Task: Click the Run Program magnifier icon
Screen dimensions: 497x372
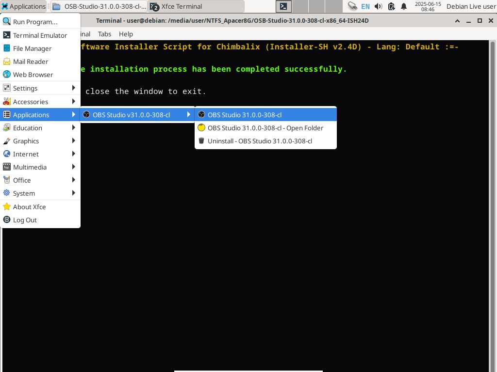Action: tap(7, 21)
